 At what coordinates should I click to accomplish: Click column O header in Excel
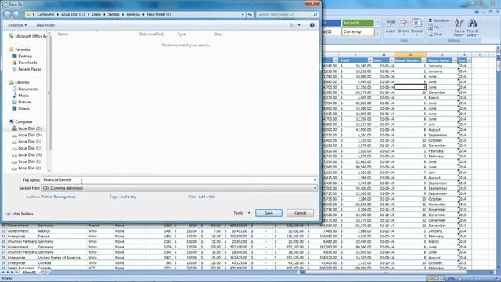[442, 56]
